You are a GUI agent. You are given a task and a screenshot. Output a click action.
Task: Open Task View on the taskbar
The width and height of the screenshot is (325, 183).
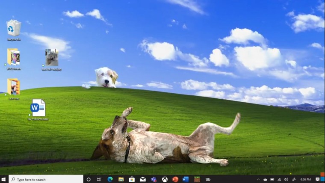click(x=99, y=180)
